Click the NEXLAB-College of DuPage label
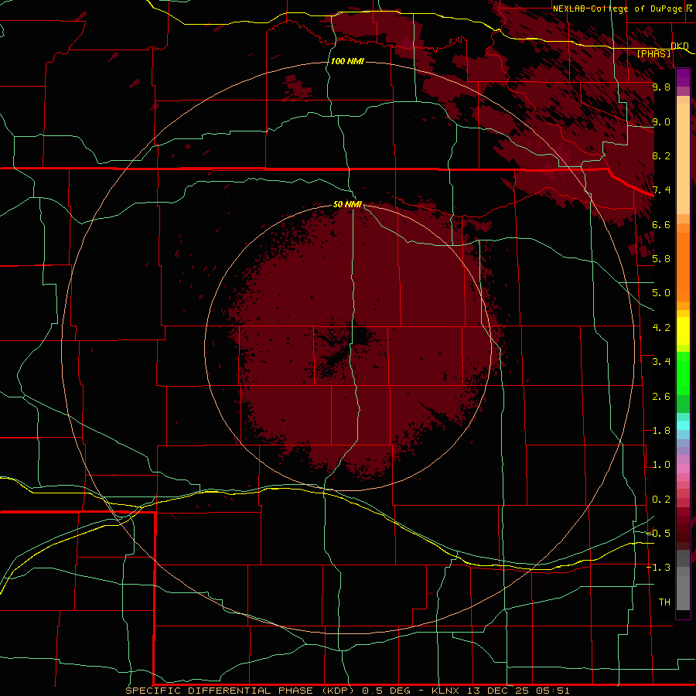 pos(617,9)
